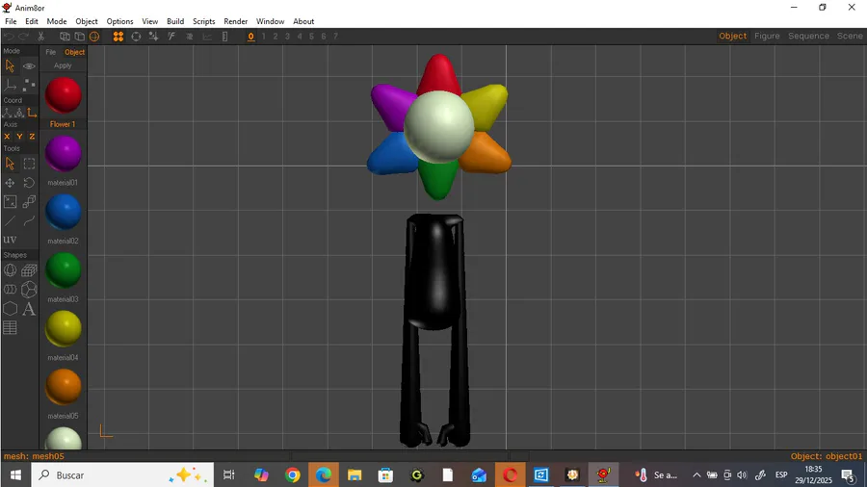The height and width of the screenshot is (487, 867).
Task: Open the Render menu
Action: tap(236, 21)
